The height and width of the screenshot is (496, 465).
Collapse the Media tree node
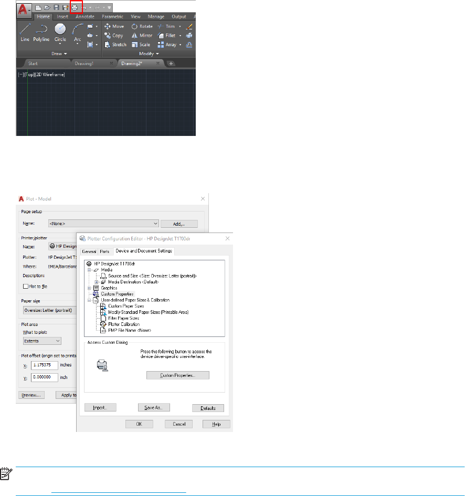[x=89, y=270]
